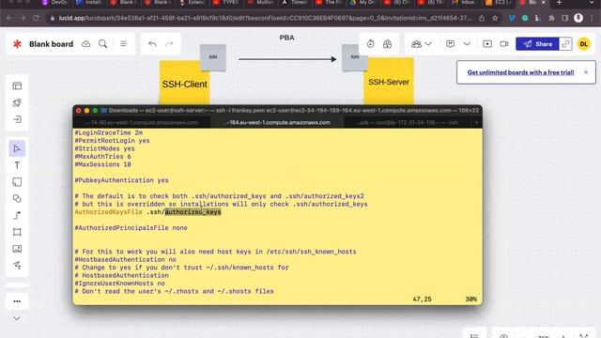
Task: Click highlighted authorized_keys text
Action: coord(193,212)
